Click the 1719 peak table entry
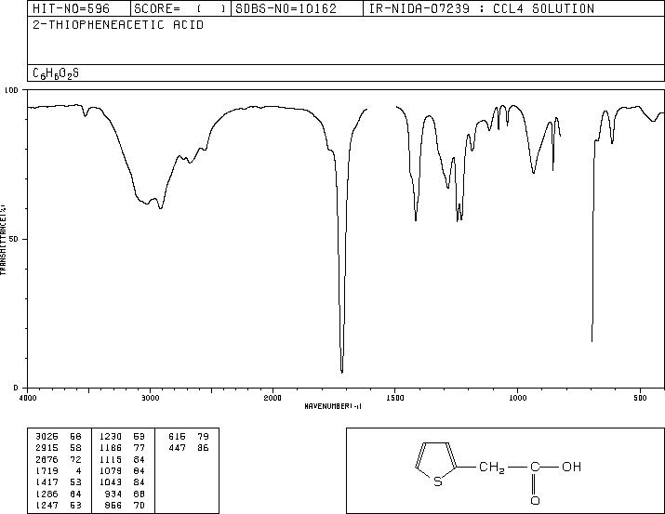Image resolution: width=665 pixels, height=514 pixels. coord(47,470)
